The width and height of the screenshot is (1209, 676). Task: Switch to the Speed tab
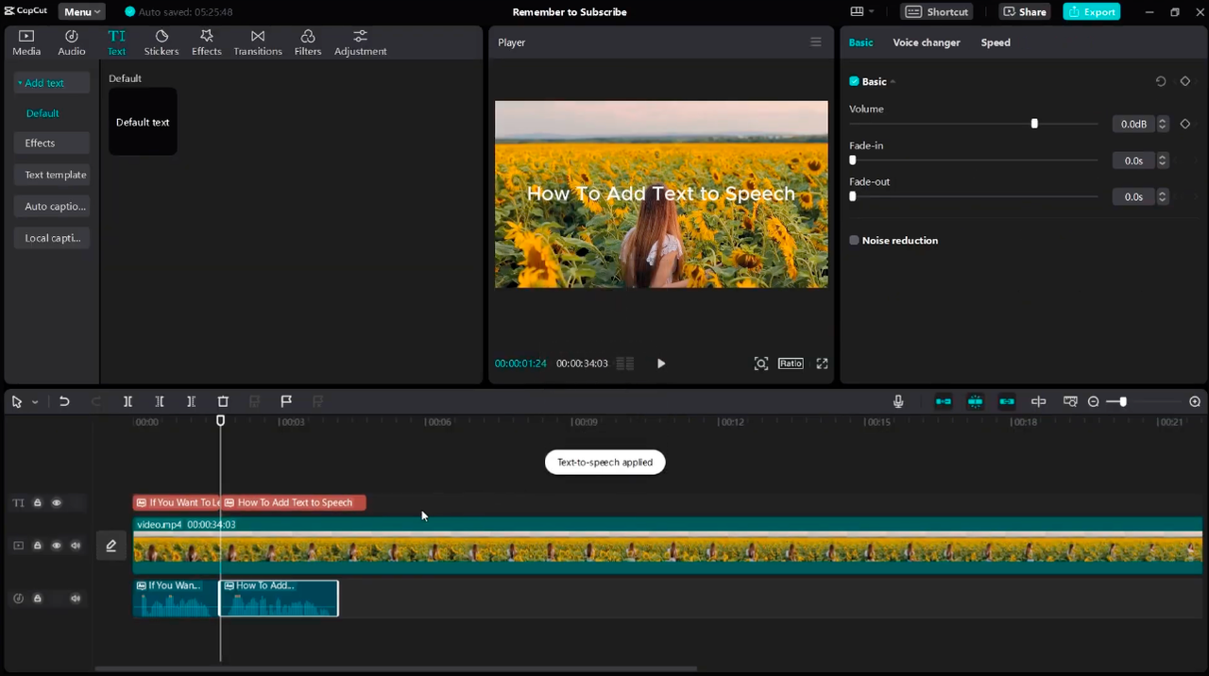(x=995, y=42)
